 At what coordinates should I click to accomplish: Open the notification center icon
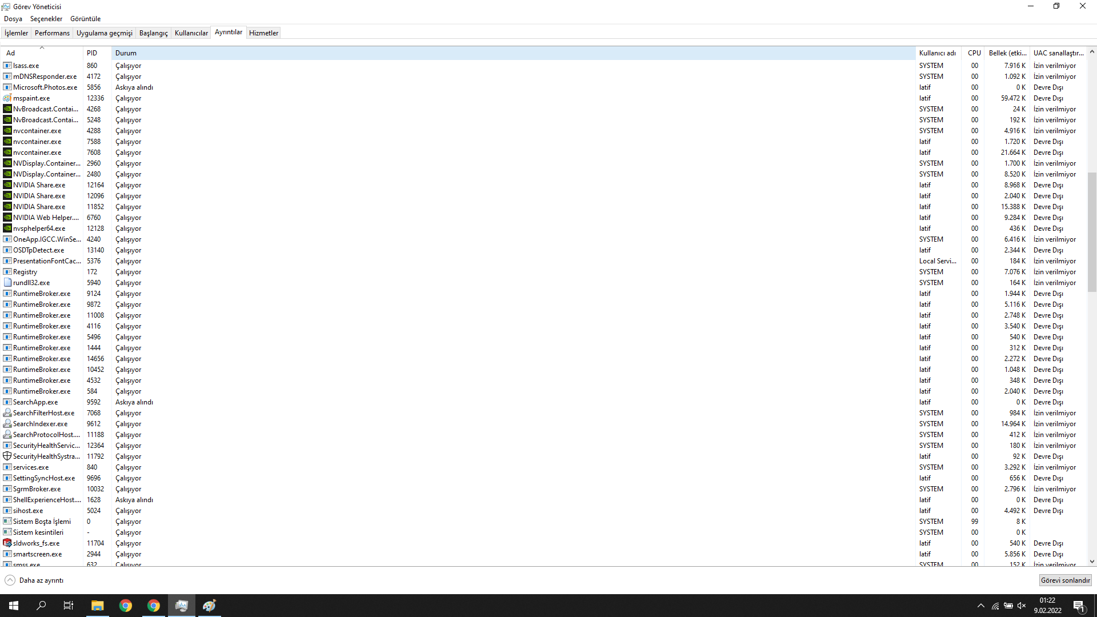1079,606
